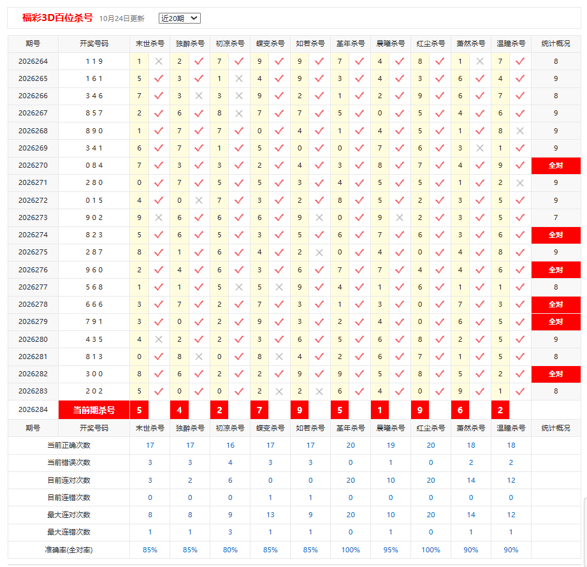Image resolution: width=587 pixels, height=567 pixels.
Task: Click the winning numbers 3 4 6
Action: [x=94, y=96]
